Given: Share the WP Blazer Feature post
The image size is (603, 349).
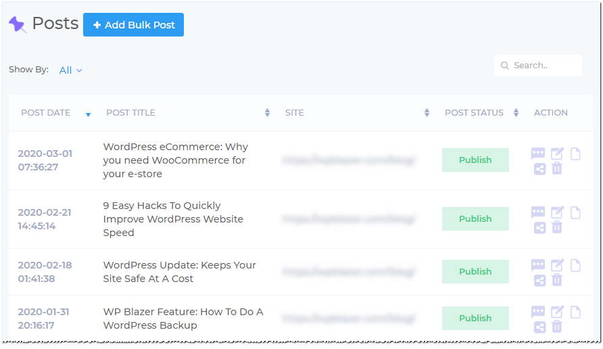Looking at the screenshot, I should (x=540, y=327).
